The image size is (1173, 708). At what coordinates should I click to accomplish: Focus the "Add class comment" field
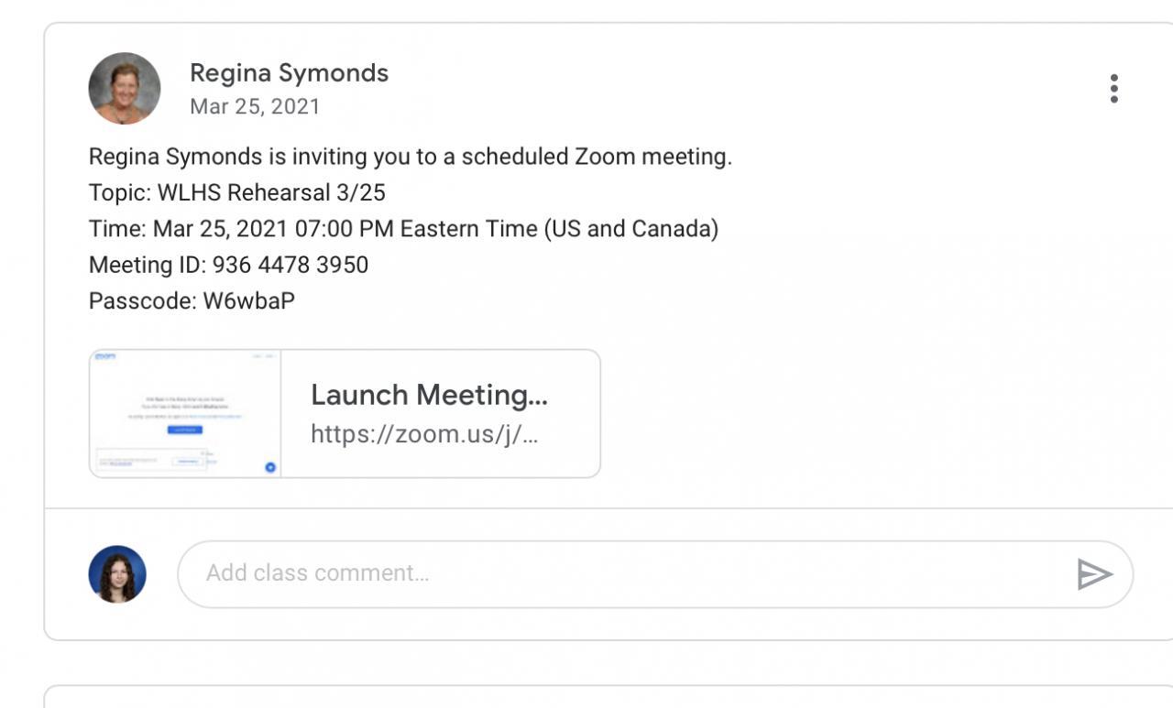[x=623, y=574]
